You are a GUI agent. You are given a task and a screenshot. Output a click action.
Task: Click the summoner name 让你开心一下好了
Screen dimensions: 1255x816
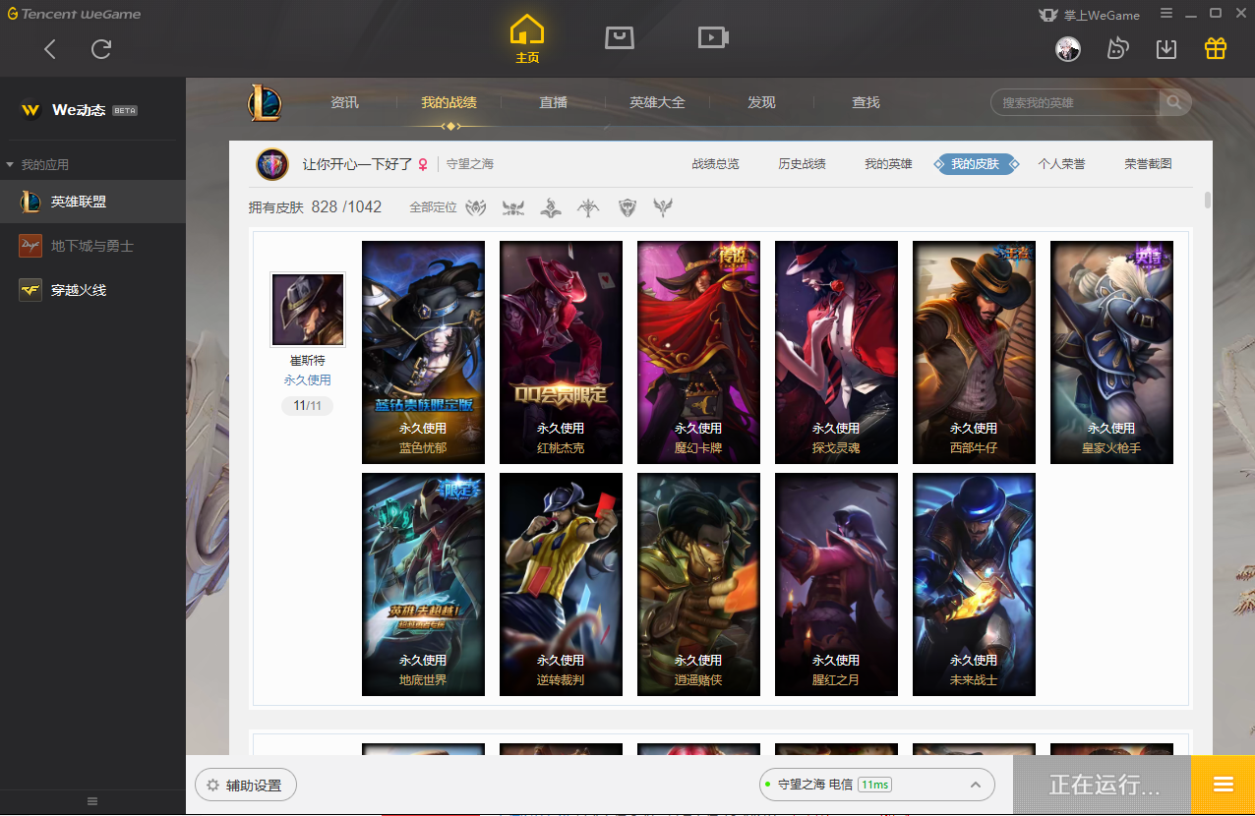[357, 164]
